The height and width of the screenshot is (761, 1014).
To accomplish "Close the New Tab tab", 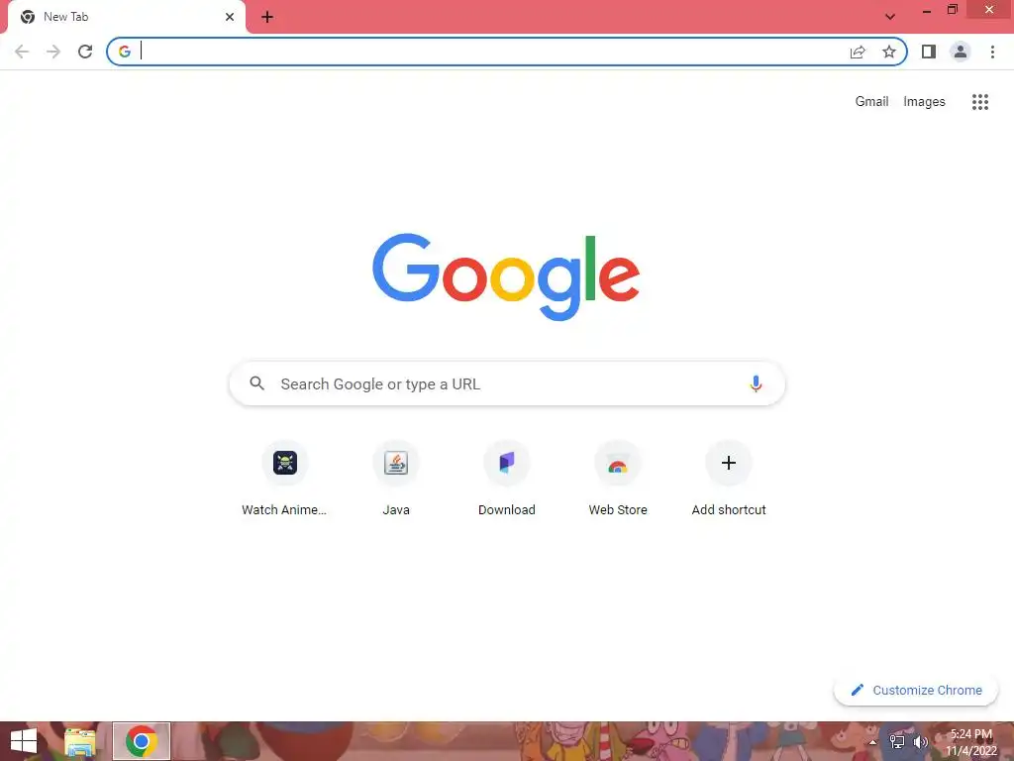I will (x=230, y=17).
